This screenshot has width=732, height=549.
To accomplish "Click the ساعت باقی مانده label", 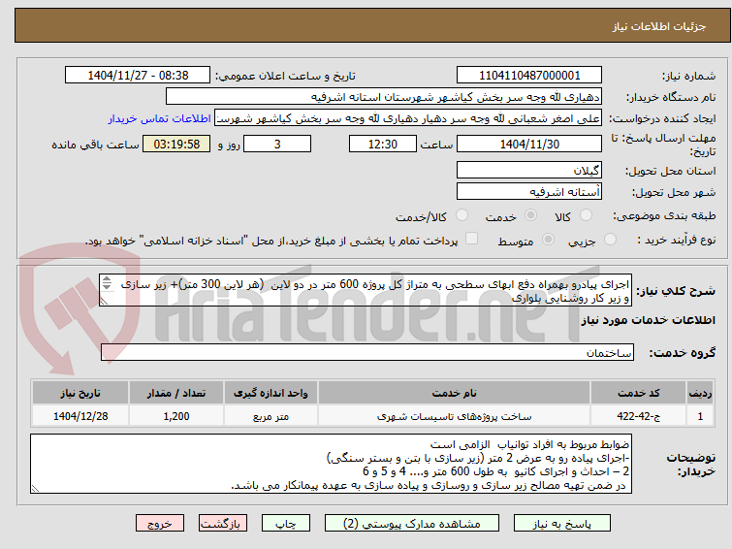I will [x=95, y=145].
